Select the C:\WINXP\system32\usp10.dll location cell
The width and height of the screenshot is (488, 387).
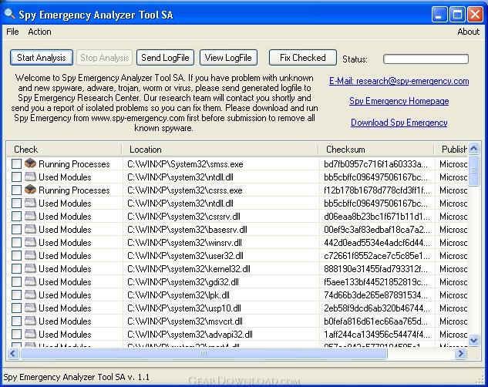coord(184,308)
